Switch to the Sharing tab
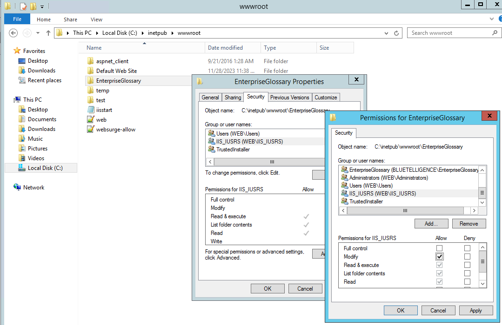Screen dimensions: 502x325 233,97
